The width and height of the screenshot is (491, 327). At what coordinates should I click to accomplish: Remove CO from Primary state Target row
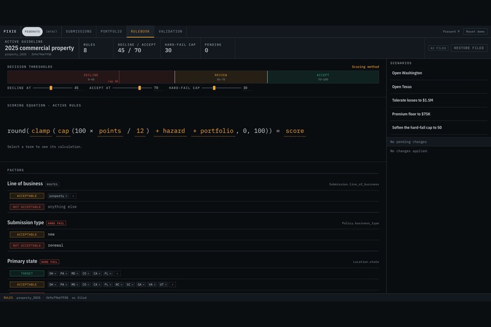click(88, 273)
